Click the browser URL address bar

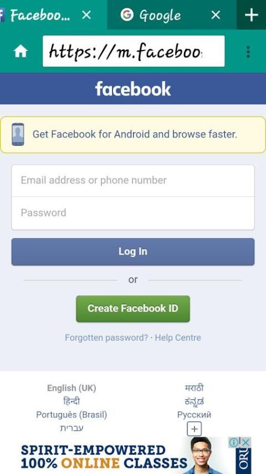(134, 52)
